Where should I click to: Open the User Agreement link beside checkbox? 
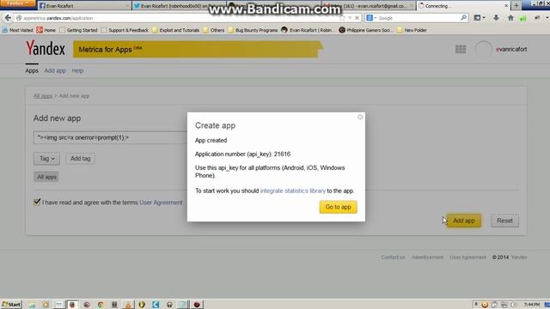point(161,203)
